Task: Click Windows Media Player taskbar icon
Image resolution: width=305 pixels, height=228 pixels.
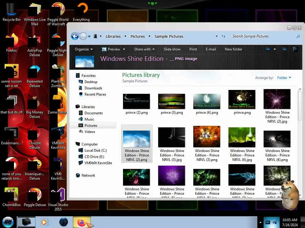Action: pyautogui.click(x=44, y=222)
